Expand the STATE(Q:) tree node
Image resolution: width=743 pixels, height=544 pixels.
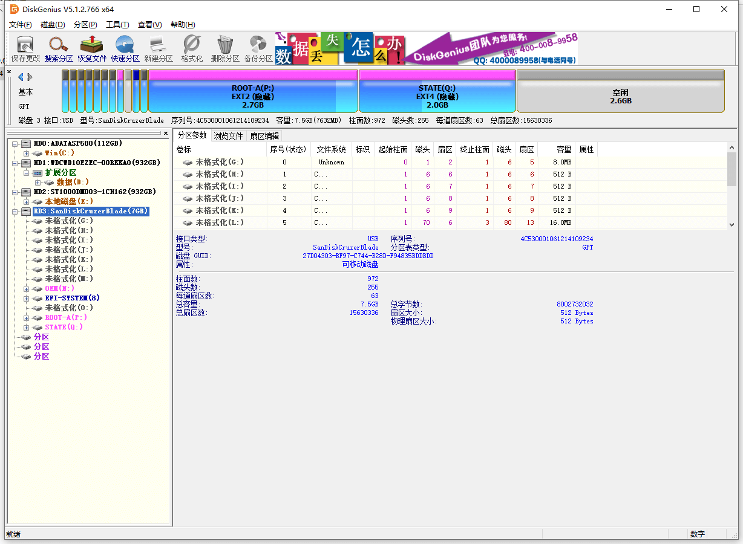point(26,328)
